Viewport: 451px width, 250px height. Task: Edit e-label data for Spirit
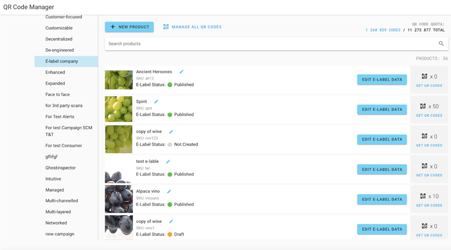pos(382,109)
